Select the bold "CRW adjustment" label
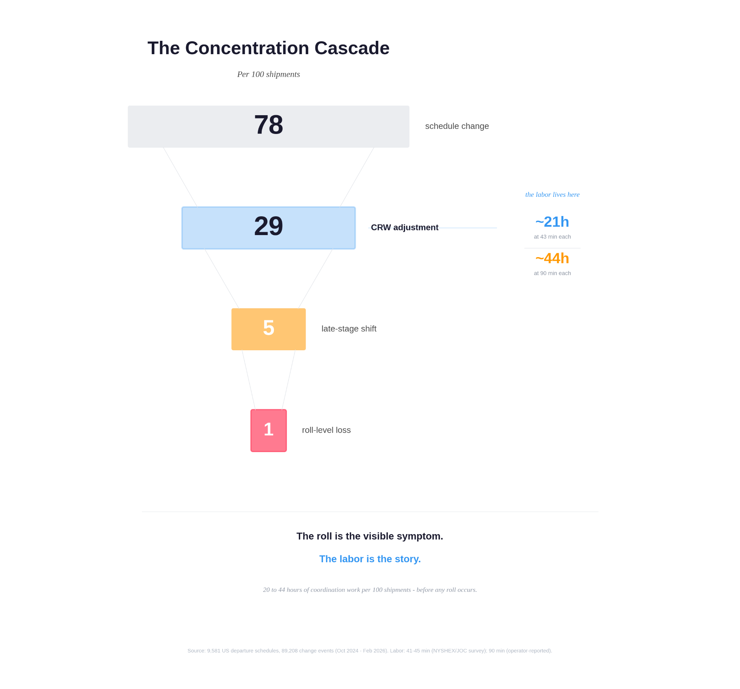This screenshot has width=740, height=689. coord(404,227)
